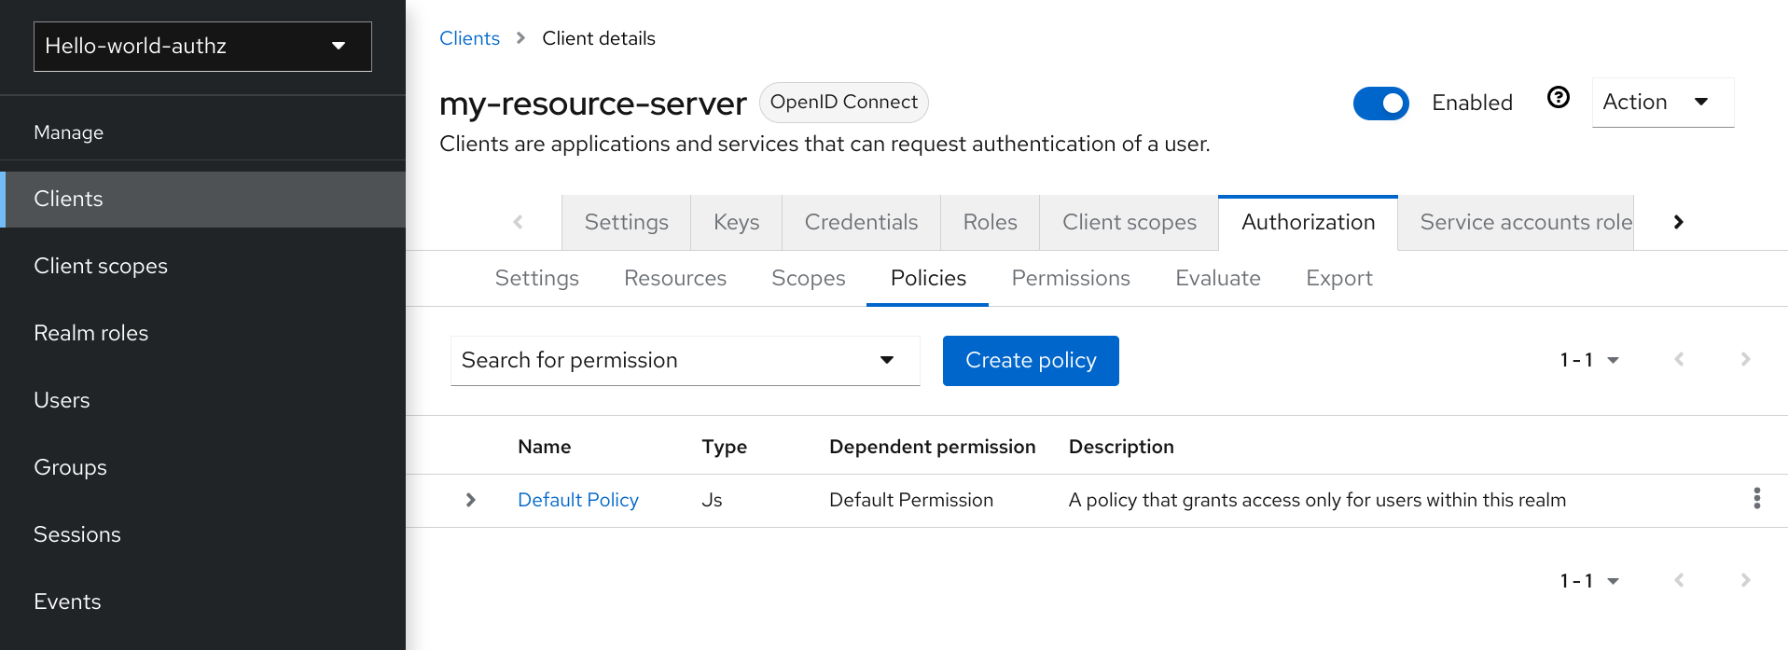Select Clients in the sidebar
This screenshot has height=650, width=1788.
click(202, 199)
